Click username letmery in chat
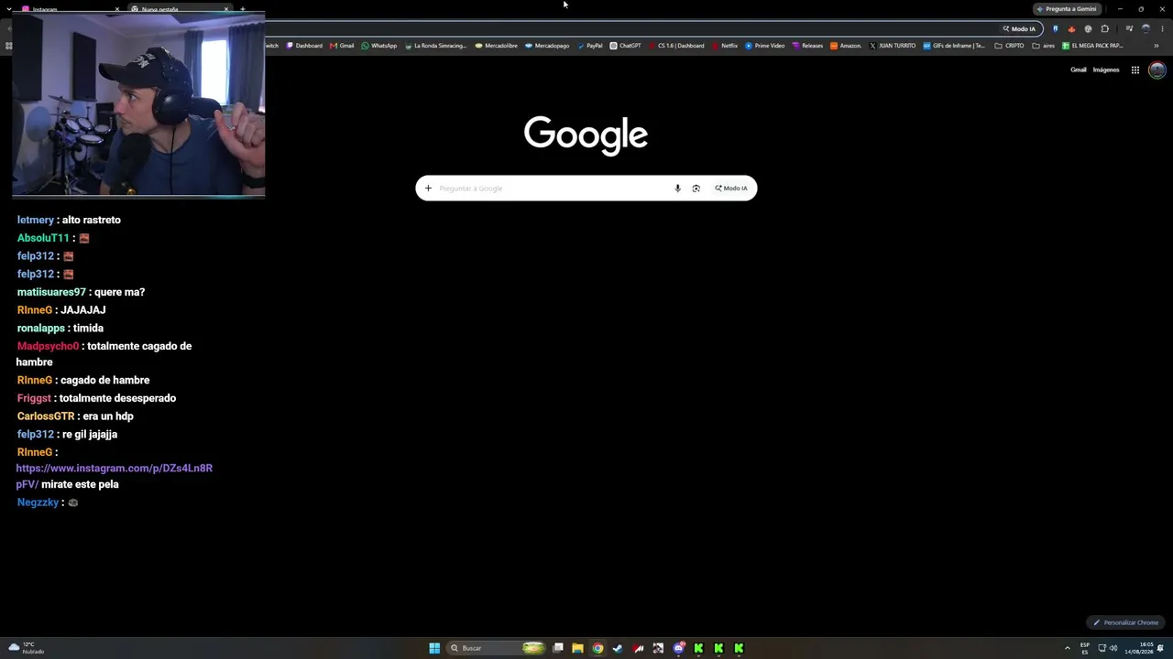1173x659 pixels. point(36,221)
